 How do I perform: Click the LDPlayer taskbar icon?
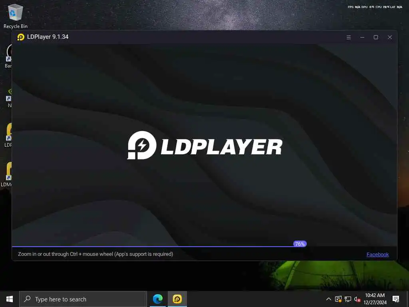click(x=177, y=299)
